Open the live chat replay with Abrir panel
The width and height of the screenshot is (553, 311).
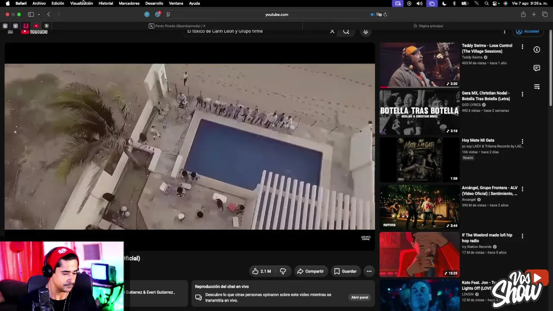[359, 297]
